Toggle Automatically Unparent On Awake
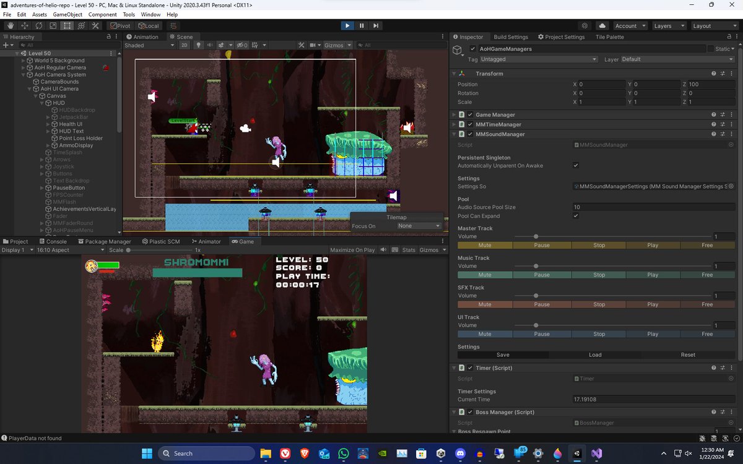 [576, 165]
